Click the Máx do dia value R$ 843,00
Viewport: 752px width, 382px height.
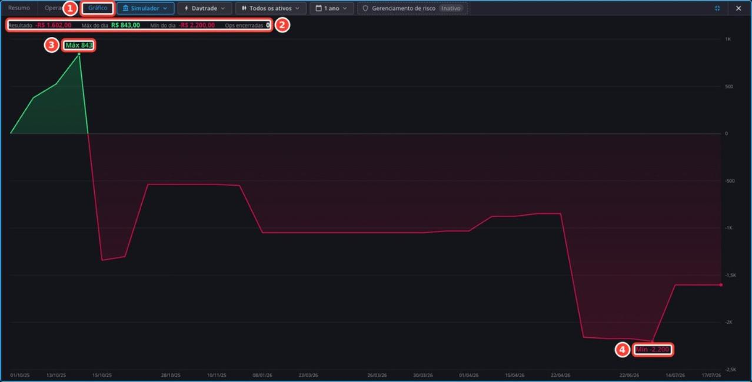(125, 25)
